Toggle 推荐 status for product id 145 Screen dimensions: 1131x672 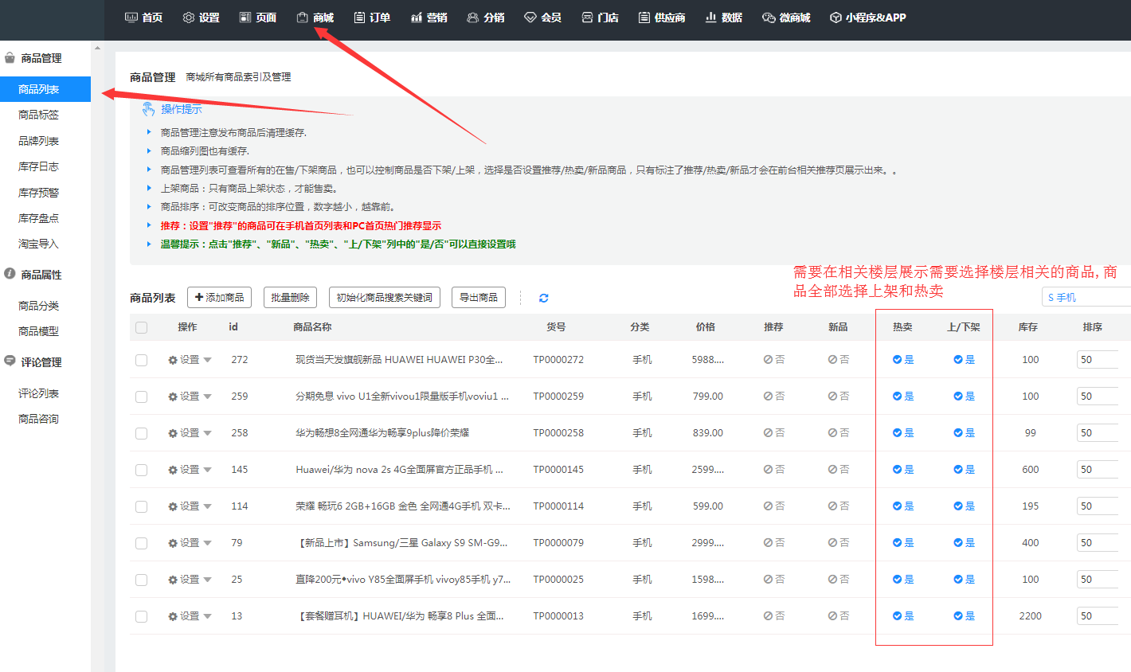coord(773,470)
